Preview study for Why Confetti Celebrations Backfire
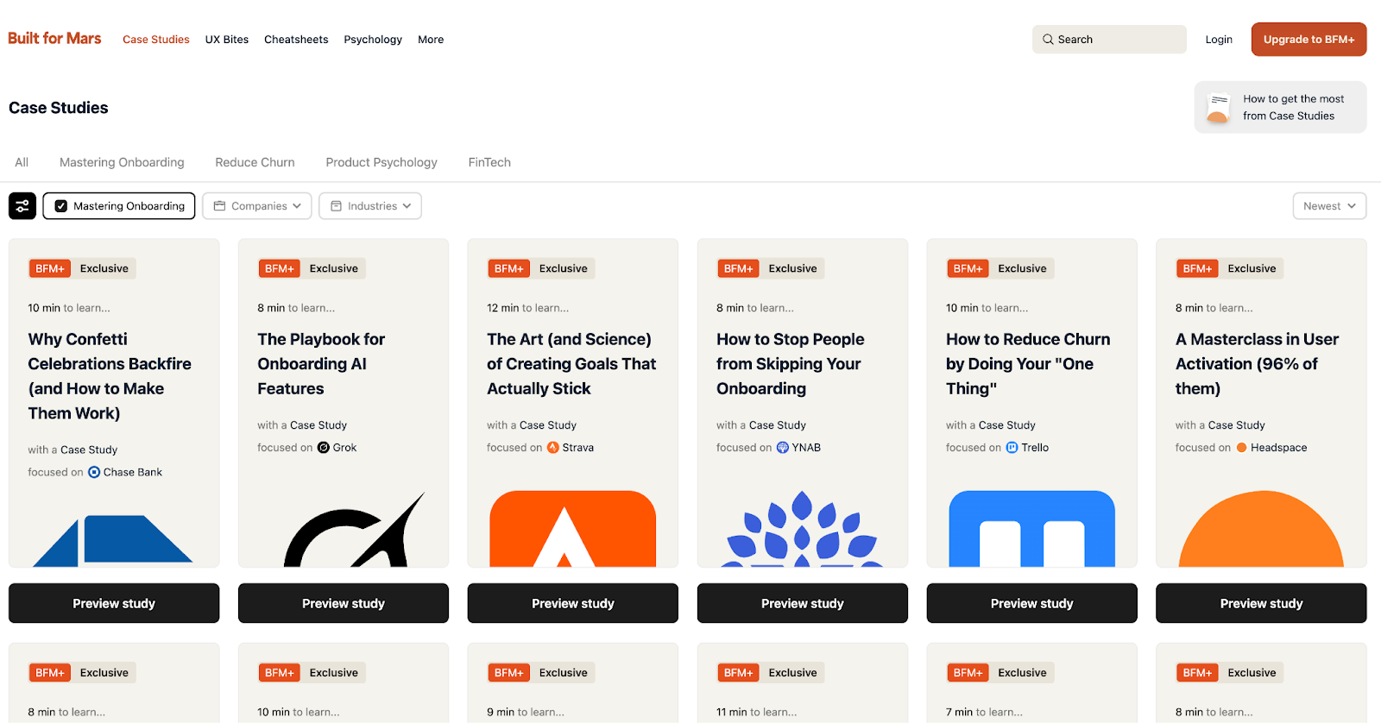Screen dimensions: 1381x723 114,603
